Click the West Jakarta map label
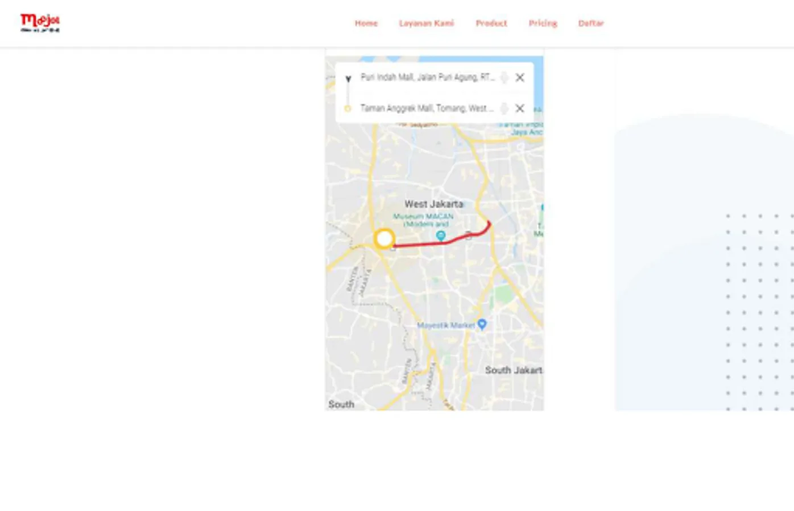Viewport: 794px width, 511px height. 434,204
